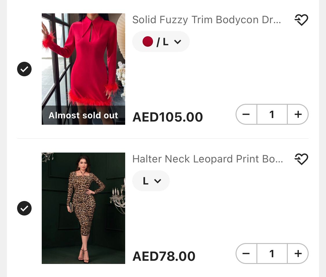
Task: Decrease quantity of Halter Neck Leopard dress
Action: coord(246,254)
